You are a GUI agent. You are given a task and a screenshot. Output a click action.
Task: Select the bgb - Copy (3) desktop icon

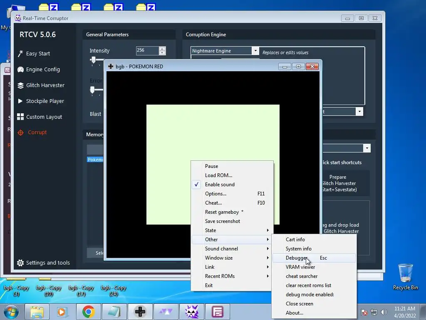(x=16, y=290)
